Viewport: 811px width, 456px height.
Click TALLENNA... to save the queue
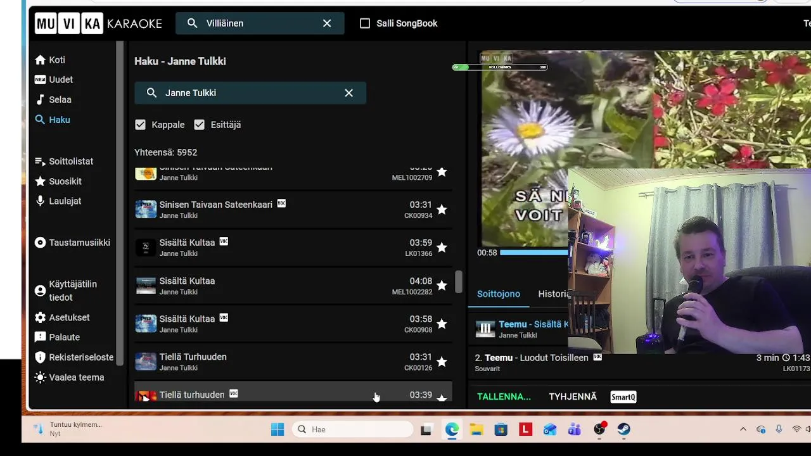point(504,396)
